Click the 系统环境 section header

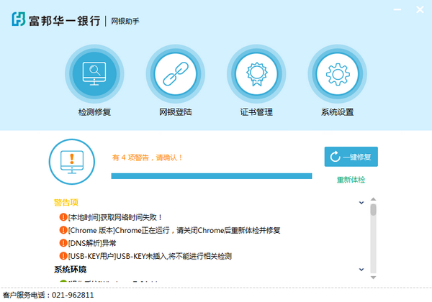(71, 270)
